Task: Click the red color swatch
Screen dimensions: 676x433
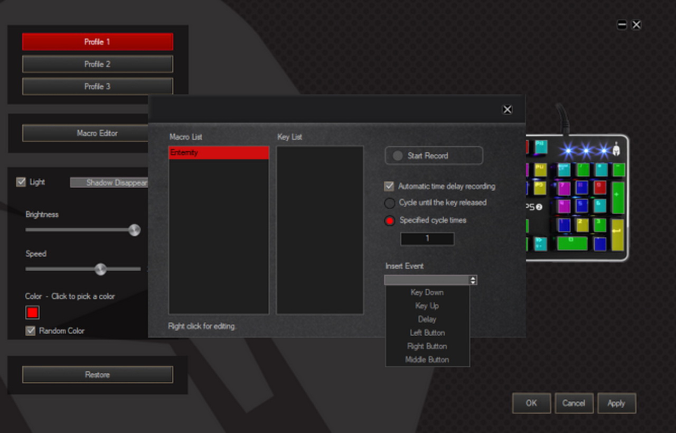Action: (32, 312)
